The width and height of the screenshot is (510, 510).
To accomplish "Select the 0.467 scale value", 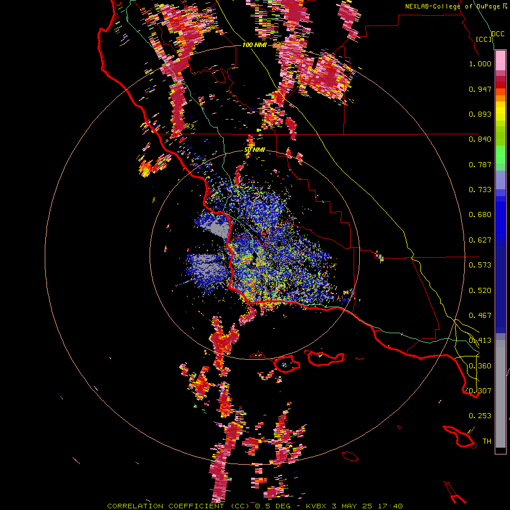I will [x=480, y=316].
